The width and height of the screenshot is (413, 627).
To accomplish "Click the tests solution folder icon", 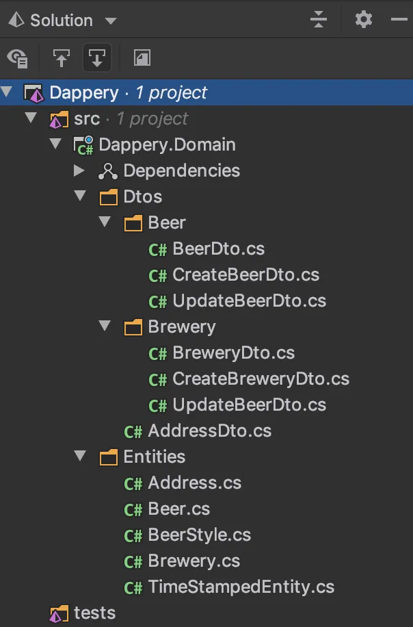I will coord(59,614).
